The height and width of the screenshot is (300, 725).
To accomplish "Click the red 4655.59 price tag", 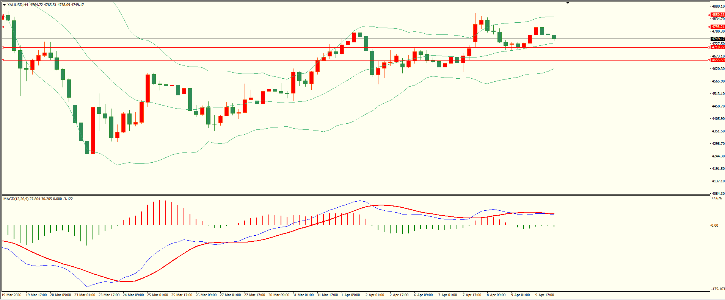I will (718, 60).
